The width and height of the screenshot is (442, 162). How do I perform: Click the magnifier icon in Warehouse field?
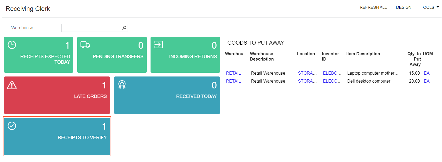tap(124, 28)
